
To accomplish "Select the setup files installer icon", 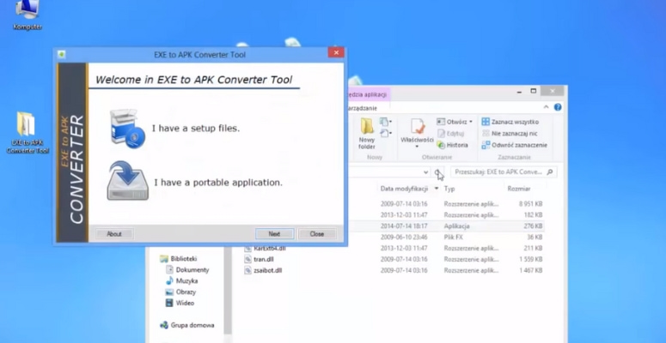I will [127, 128].
